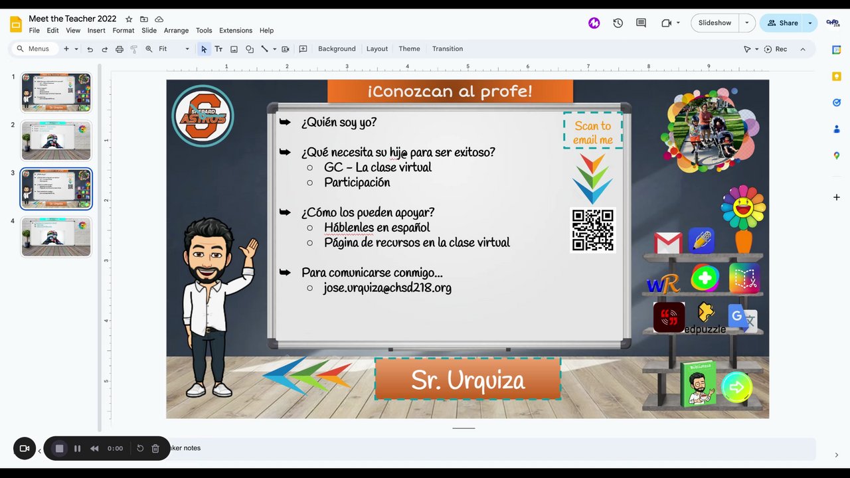
Task: Open the Arrange menu
Action: pyautogui.click(x=176, y=31)
